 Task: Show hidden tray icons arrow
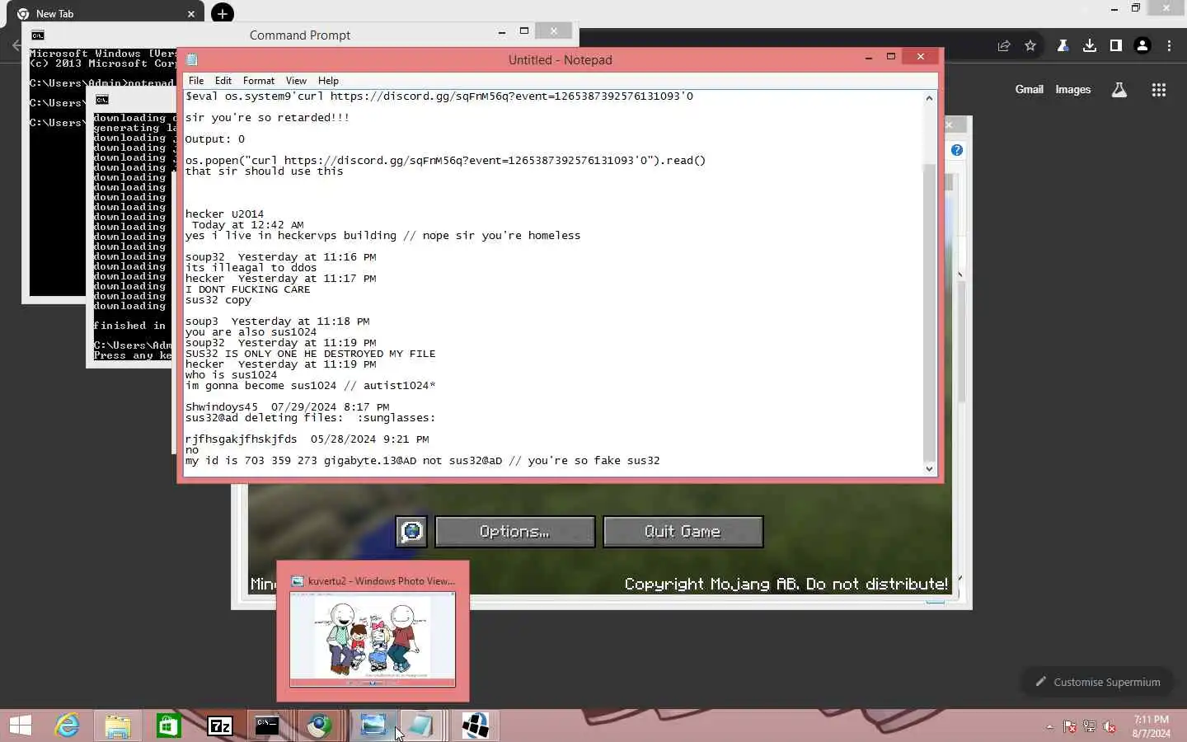[x=1049, y=726]
